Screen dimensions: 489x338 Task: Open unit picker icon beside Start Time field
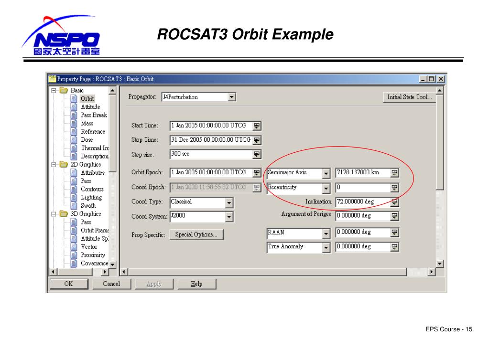tap(256, 126)
